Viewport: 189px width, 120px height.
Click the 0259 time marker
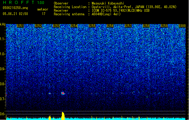coord(164,26)
